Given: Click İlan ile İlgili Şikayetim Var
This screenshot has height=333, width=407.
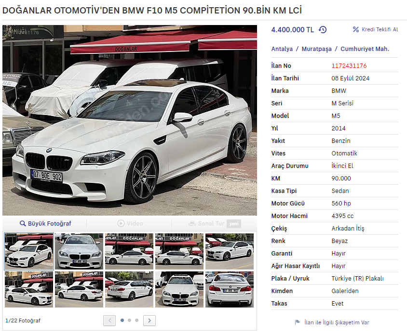Looking at the screenshot, I should tap(337, 322).
